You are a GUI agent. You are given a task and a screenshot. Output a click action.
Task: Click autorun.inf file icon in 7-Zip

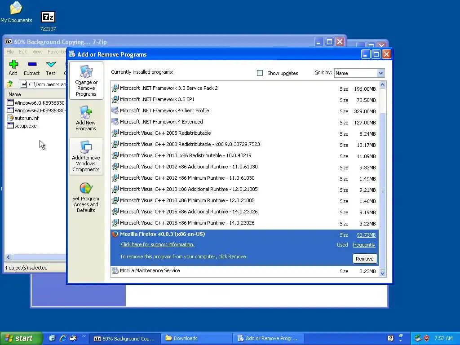click(10, 118)
